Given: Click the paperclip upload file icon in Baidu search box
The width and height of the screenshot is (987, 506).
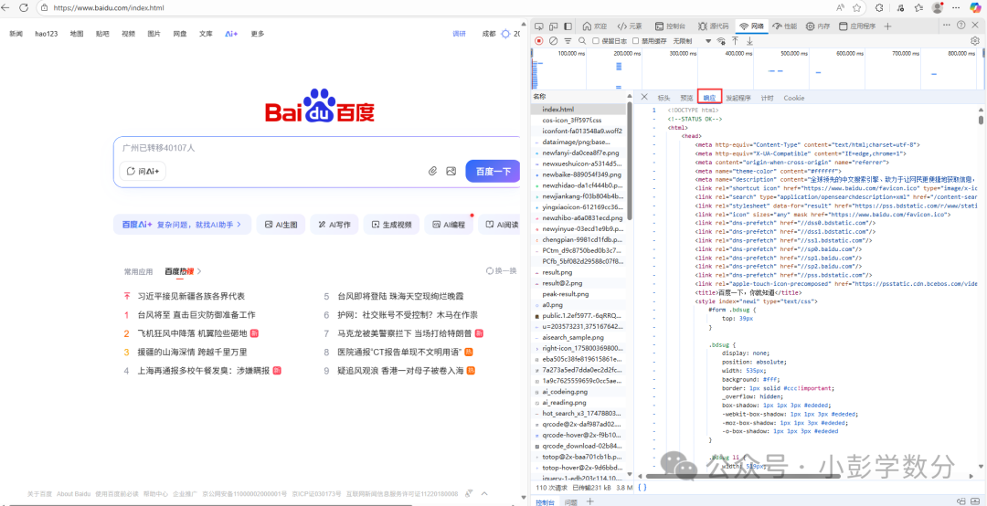Looking at the screenshot, I should 432,171.
